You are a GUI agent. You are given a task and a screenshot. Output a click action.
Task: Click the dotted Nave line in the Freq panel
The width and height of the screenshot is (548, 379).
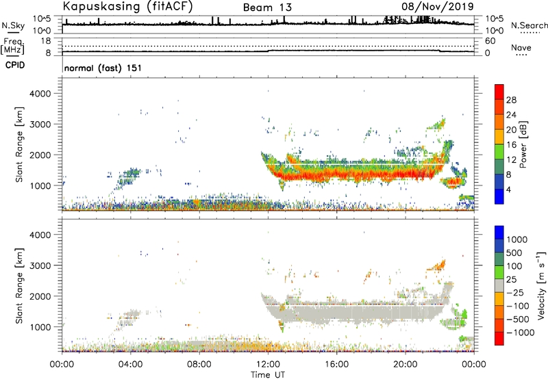tap(268, 46)
